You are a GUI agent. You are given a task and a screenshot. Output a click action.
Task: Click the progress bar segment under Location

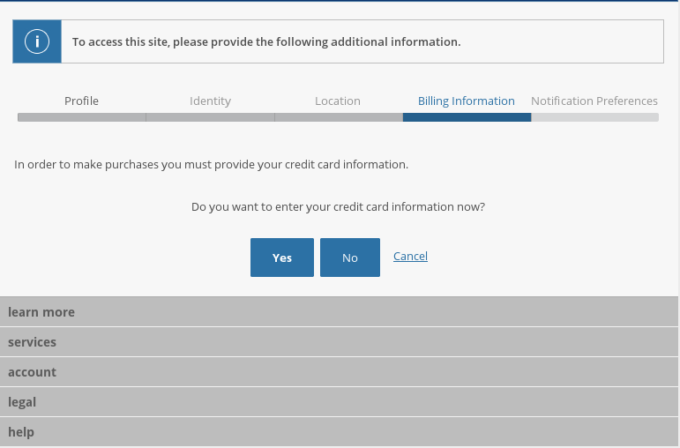coord(339,117)
